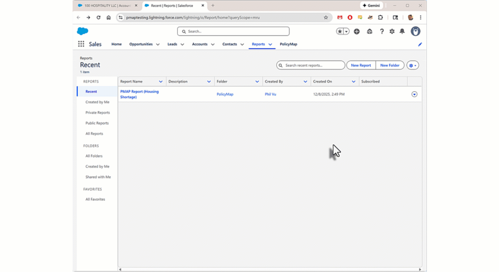The width and height of the screenshot is (499, 272).
Task: Open the user profile avatar
Action: [x=416, y=31]
